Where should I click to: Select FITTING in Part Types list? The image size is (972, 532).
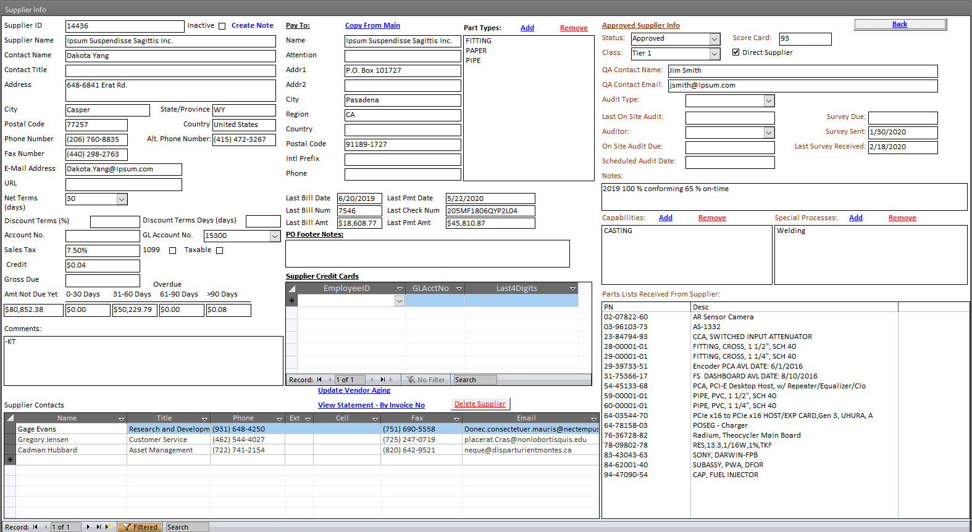479,41
